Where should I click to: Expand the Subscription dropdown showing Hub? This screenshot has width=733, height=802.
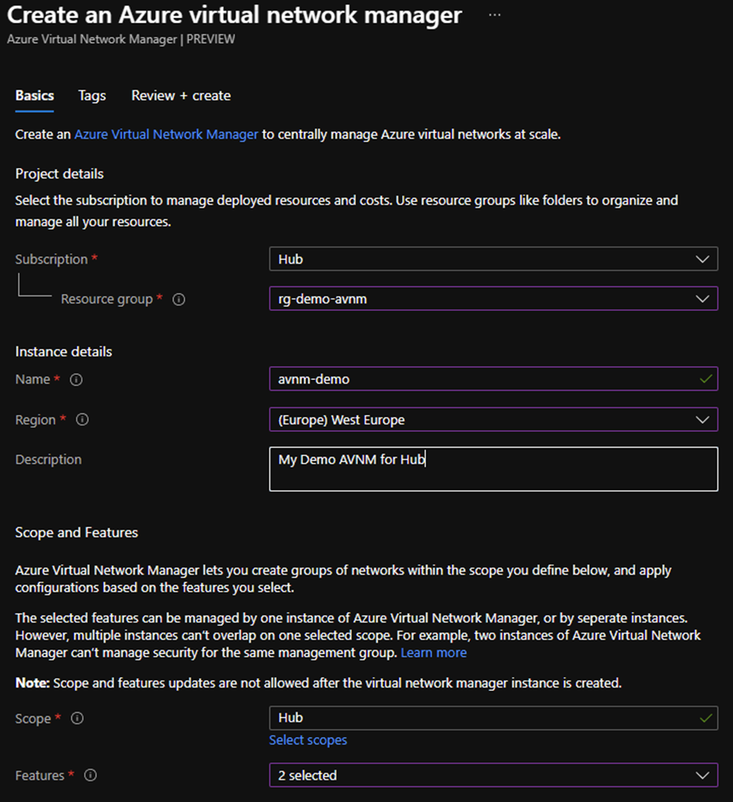494,259
